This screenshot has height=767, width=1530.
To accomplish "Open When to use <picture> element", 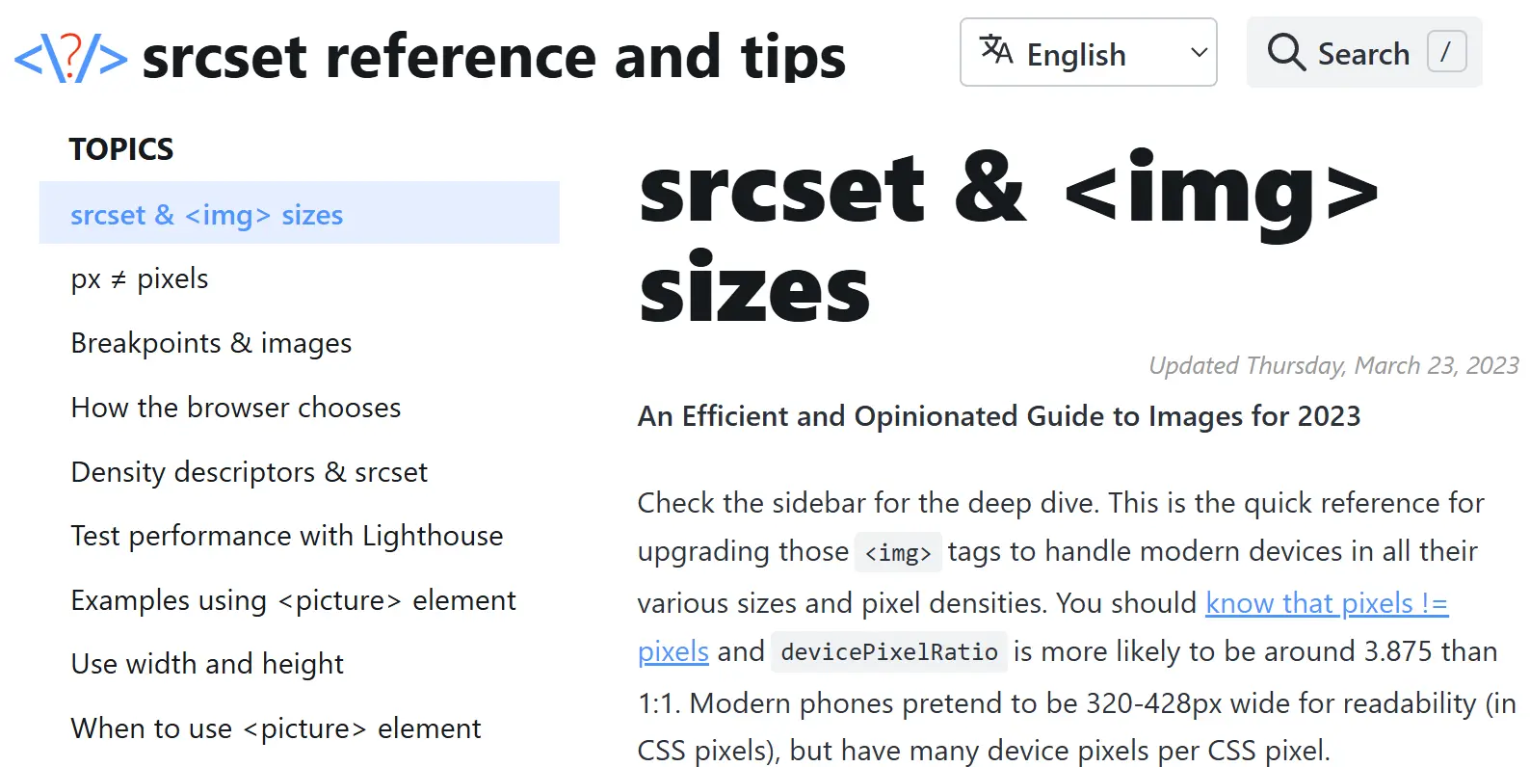I will 276,728.
